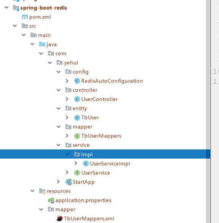This screenshot has width=219, height=223.
Task: Collapse the config package arrow
Action: [59, 72]
